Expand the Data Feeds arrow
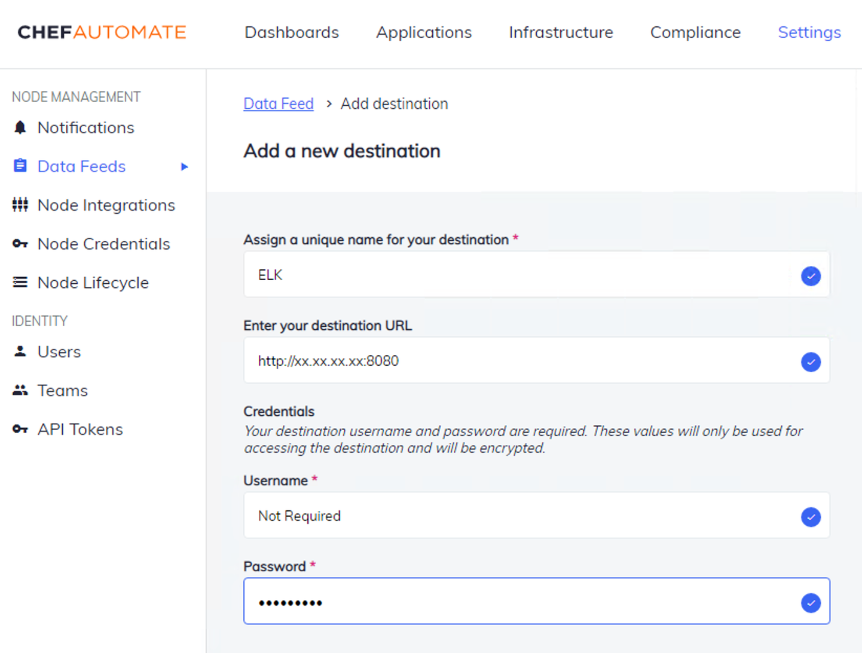Screen dimensions: 862x653 (185, 167)
